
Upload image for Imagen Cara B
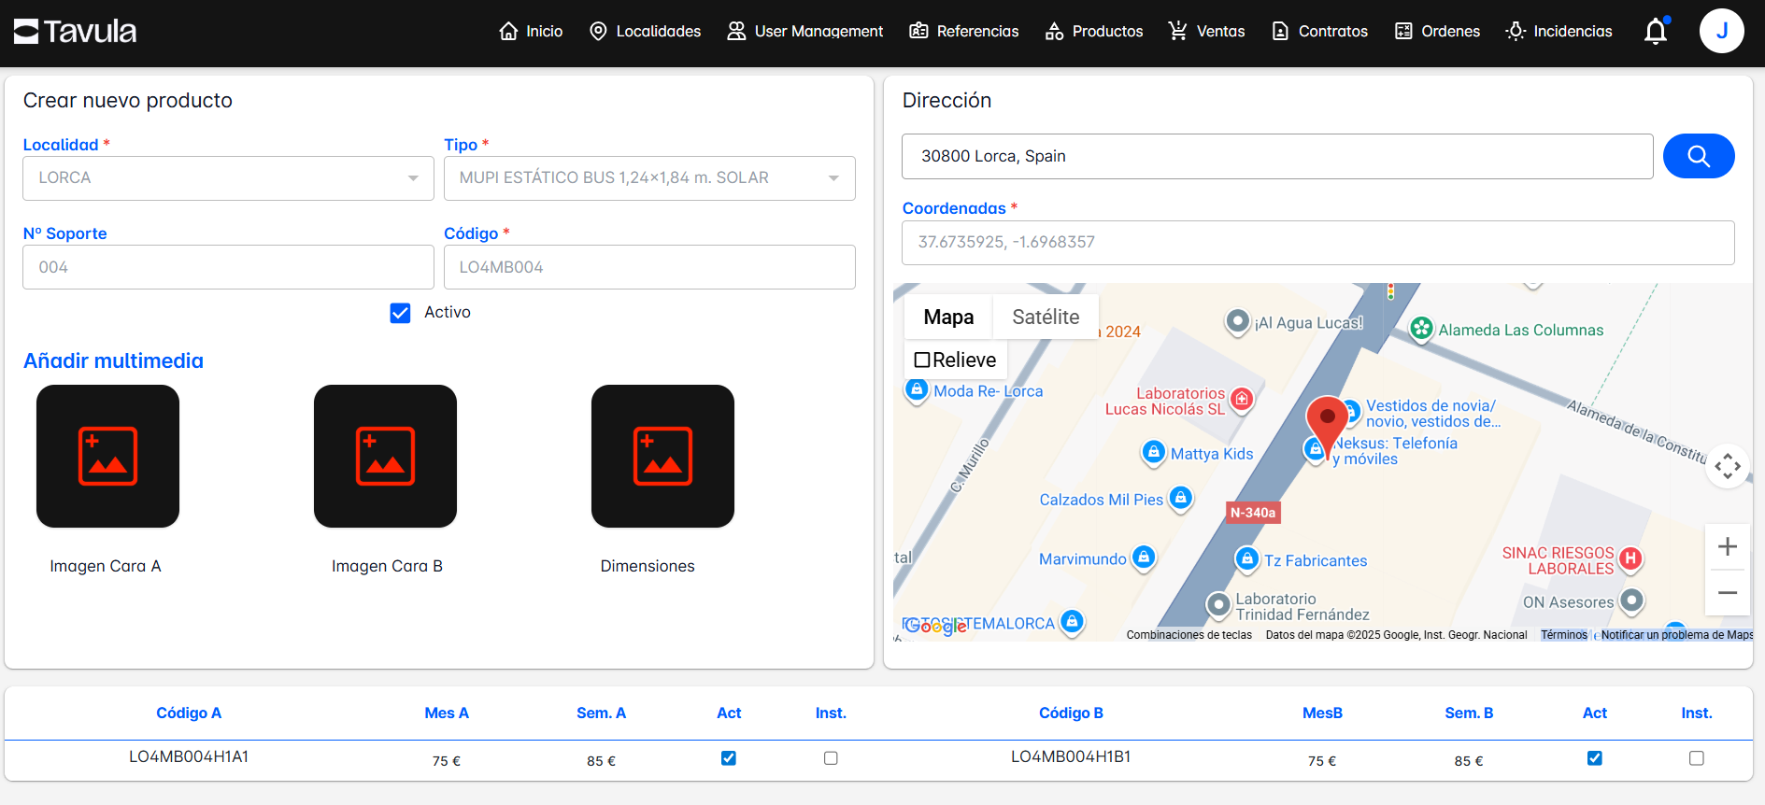(x=385, y=457)
